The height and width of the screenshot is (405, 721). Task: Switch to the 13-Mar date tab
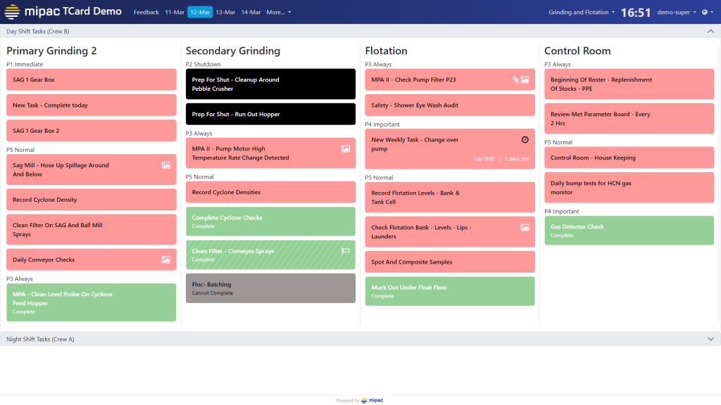(225, 11)
